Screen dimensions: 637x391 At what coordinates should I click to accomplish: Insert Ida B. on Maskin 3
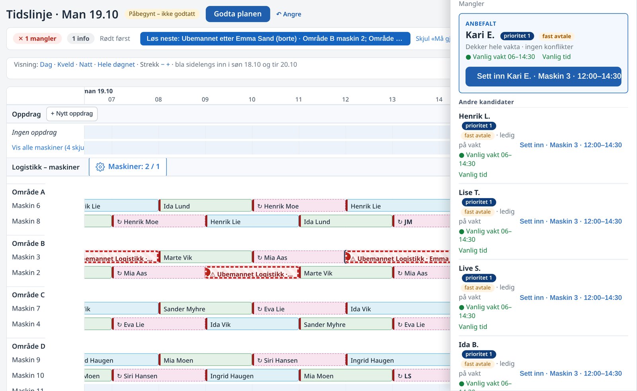pyautogui.click(x=571, y=373)
